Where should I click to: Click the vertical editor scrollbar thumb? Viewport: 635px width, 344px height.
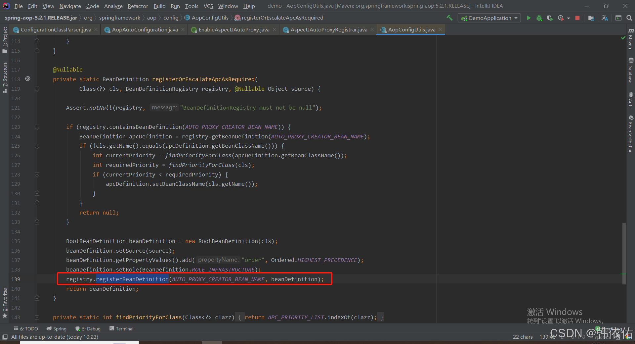coord(624,254)
